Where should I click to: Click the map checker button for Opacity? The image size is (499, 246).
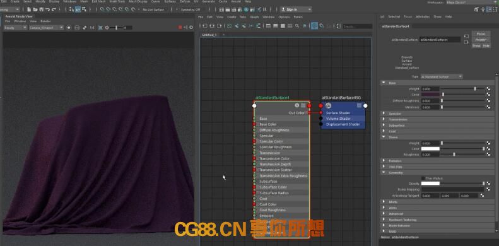pyautogui.click(x=488, y=184)
